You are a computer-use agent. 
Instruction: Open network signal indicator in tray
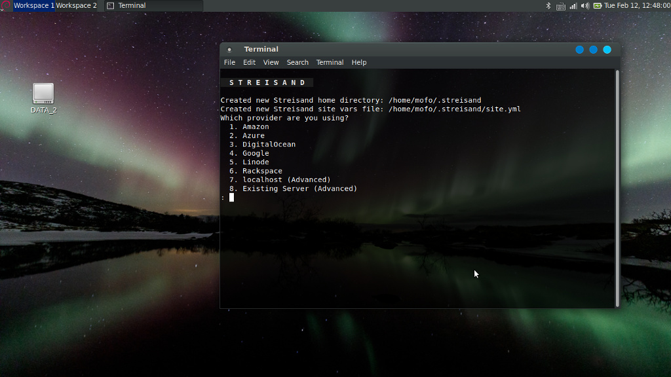coord(573,6)
